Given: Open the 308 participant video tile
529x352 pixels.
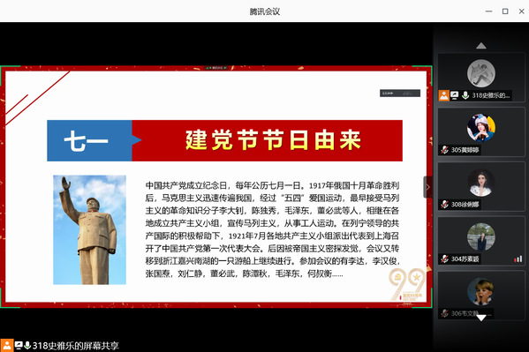Looking at the screenshot, I should tap(481, 187).
